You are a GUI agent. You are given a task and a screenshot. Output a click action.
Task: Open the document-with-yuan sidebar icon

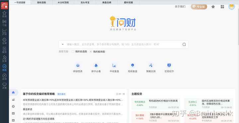[x=4, y=50]
